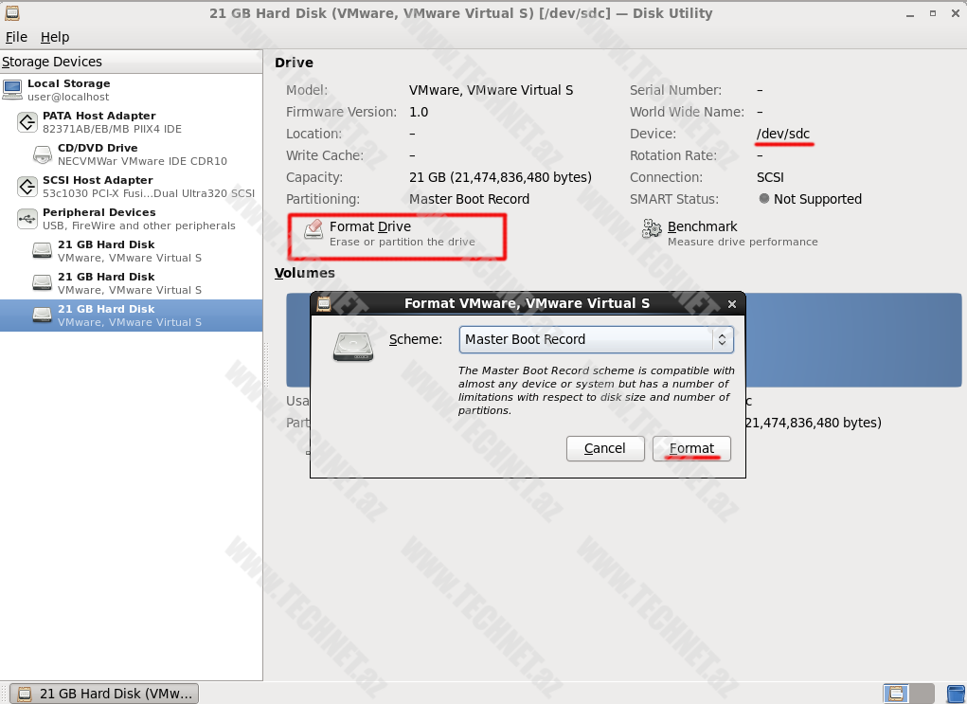Click the Local Storage computer icon
Screen dimensions: 967x704
coord(12,90)
